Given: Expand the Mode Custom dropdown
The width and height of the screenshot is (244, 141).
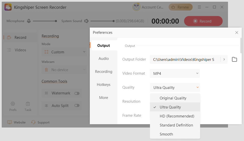Looking at the screenshot, I should (x=64, y=52).
